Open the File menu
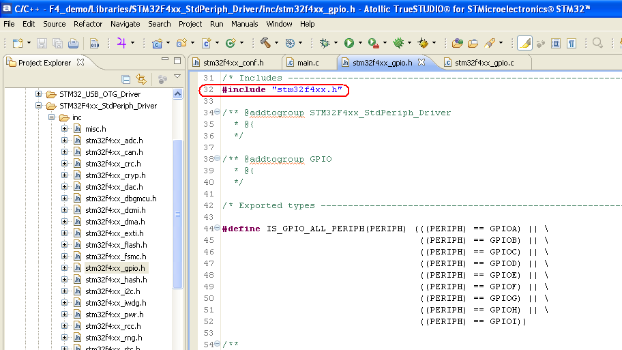Screen dimensions: 622x350 click(9, 24)
